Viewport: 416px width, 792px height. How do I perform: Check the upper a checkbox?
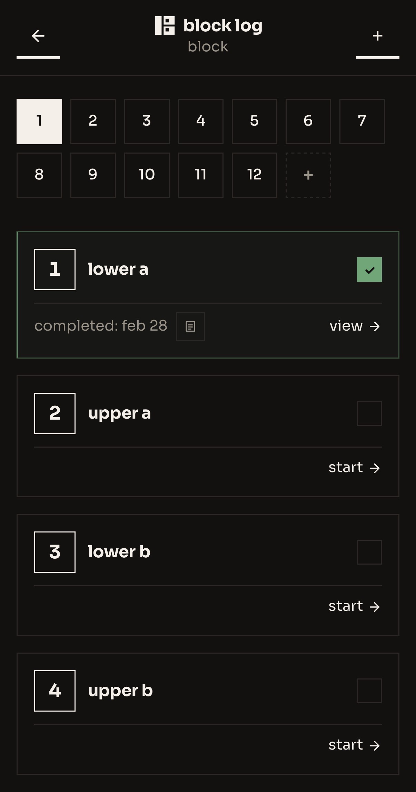pyautogui.click(x=369, y=413)
